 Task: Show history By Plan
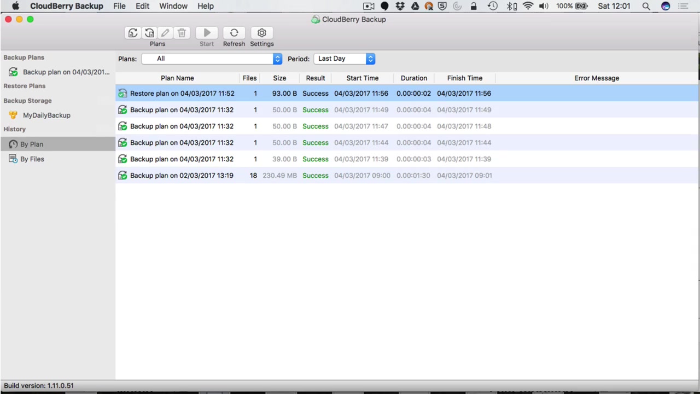58,144
